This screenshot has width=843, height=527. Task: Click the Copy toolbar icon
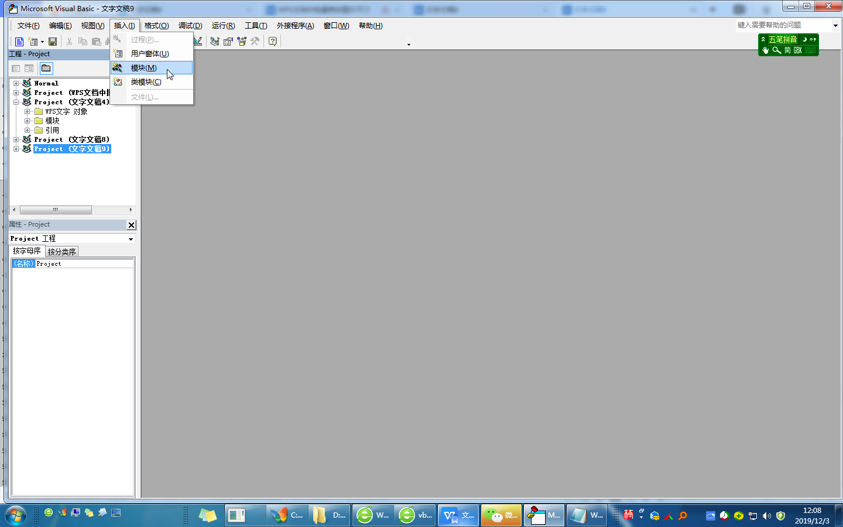[83, 42]
